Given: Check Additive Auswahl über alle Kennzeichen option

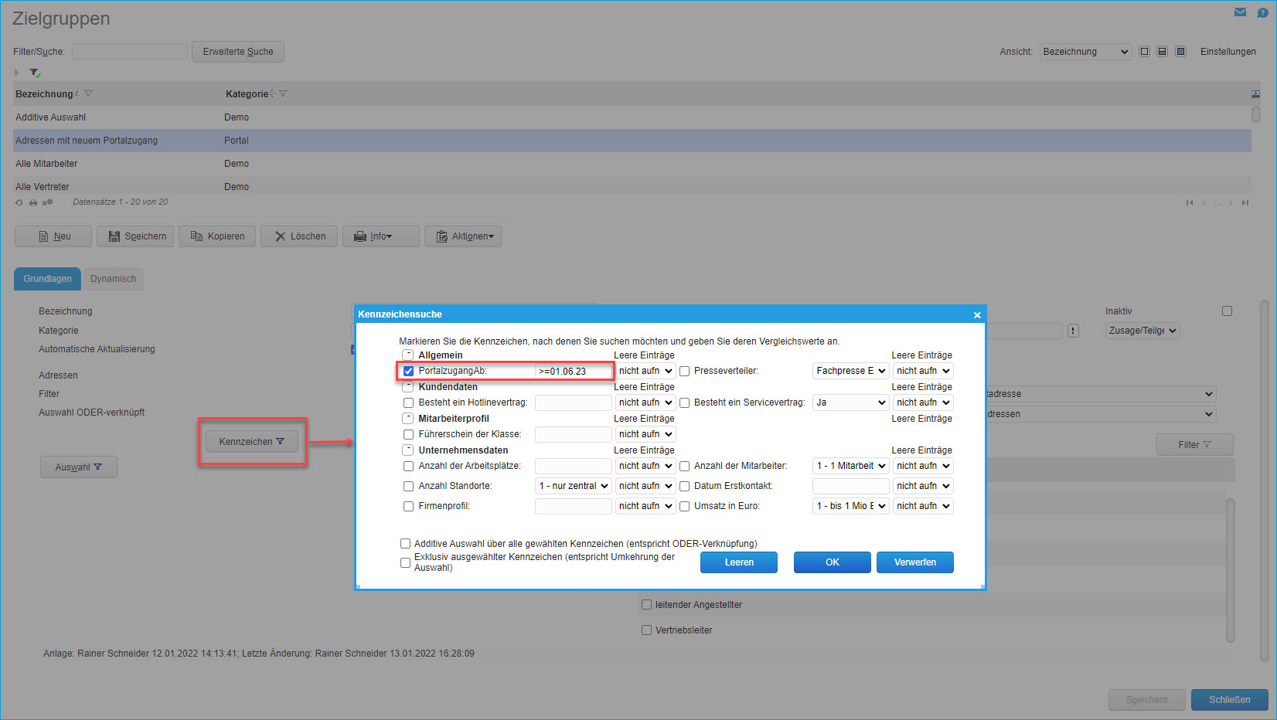Looking at the screenshot, I should click(x=405, y=544).
